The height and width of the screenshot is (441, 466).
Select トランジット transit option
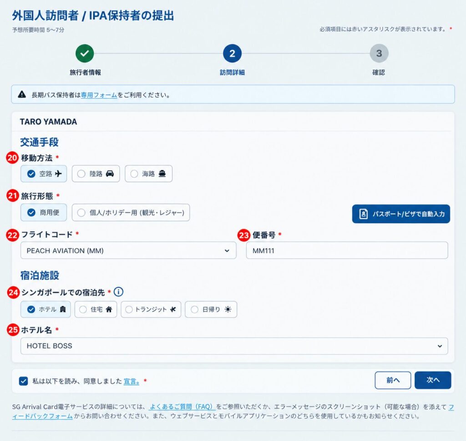click(151, 310)
